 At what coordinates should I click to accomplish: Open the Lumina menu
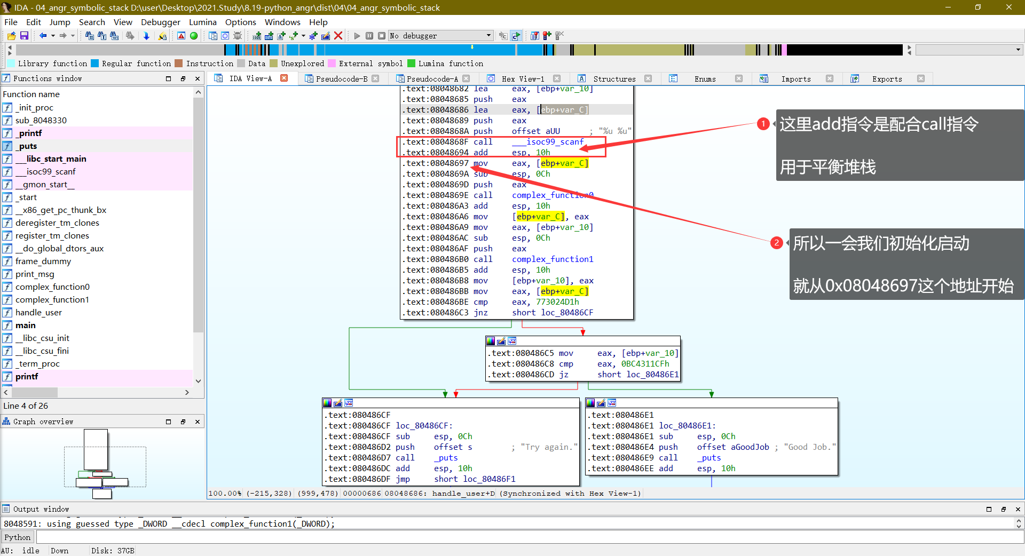click(x=203, y=22)
